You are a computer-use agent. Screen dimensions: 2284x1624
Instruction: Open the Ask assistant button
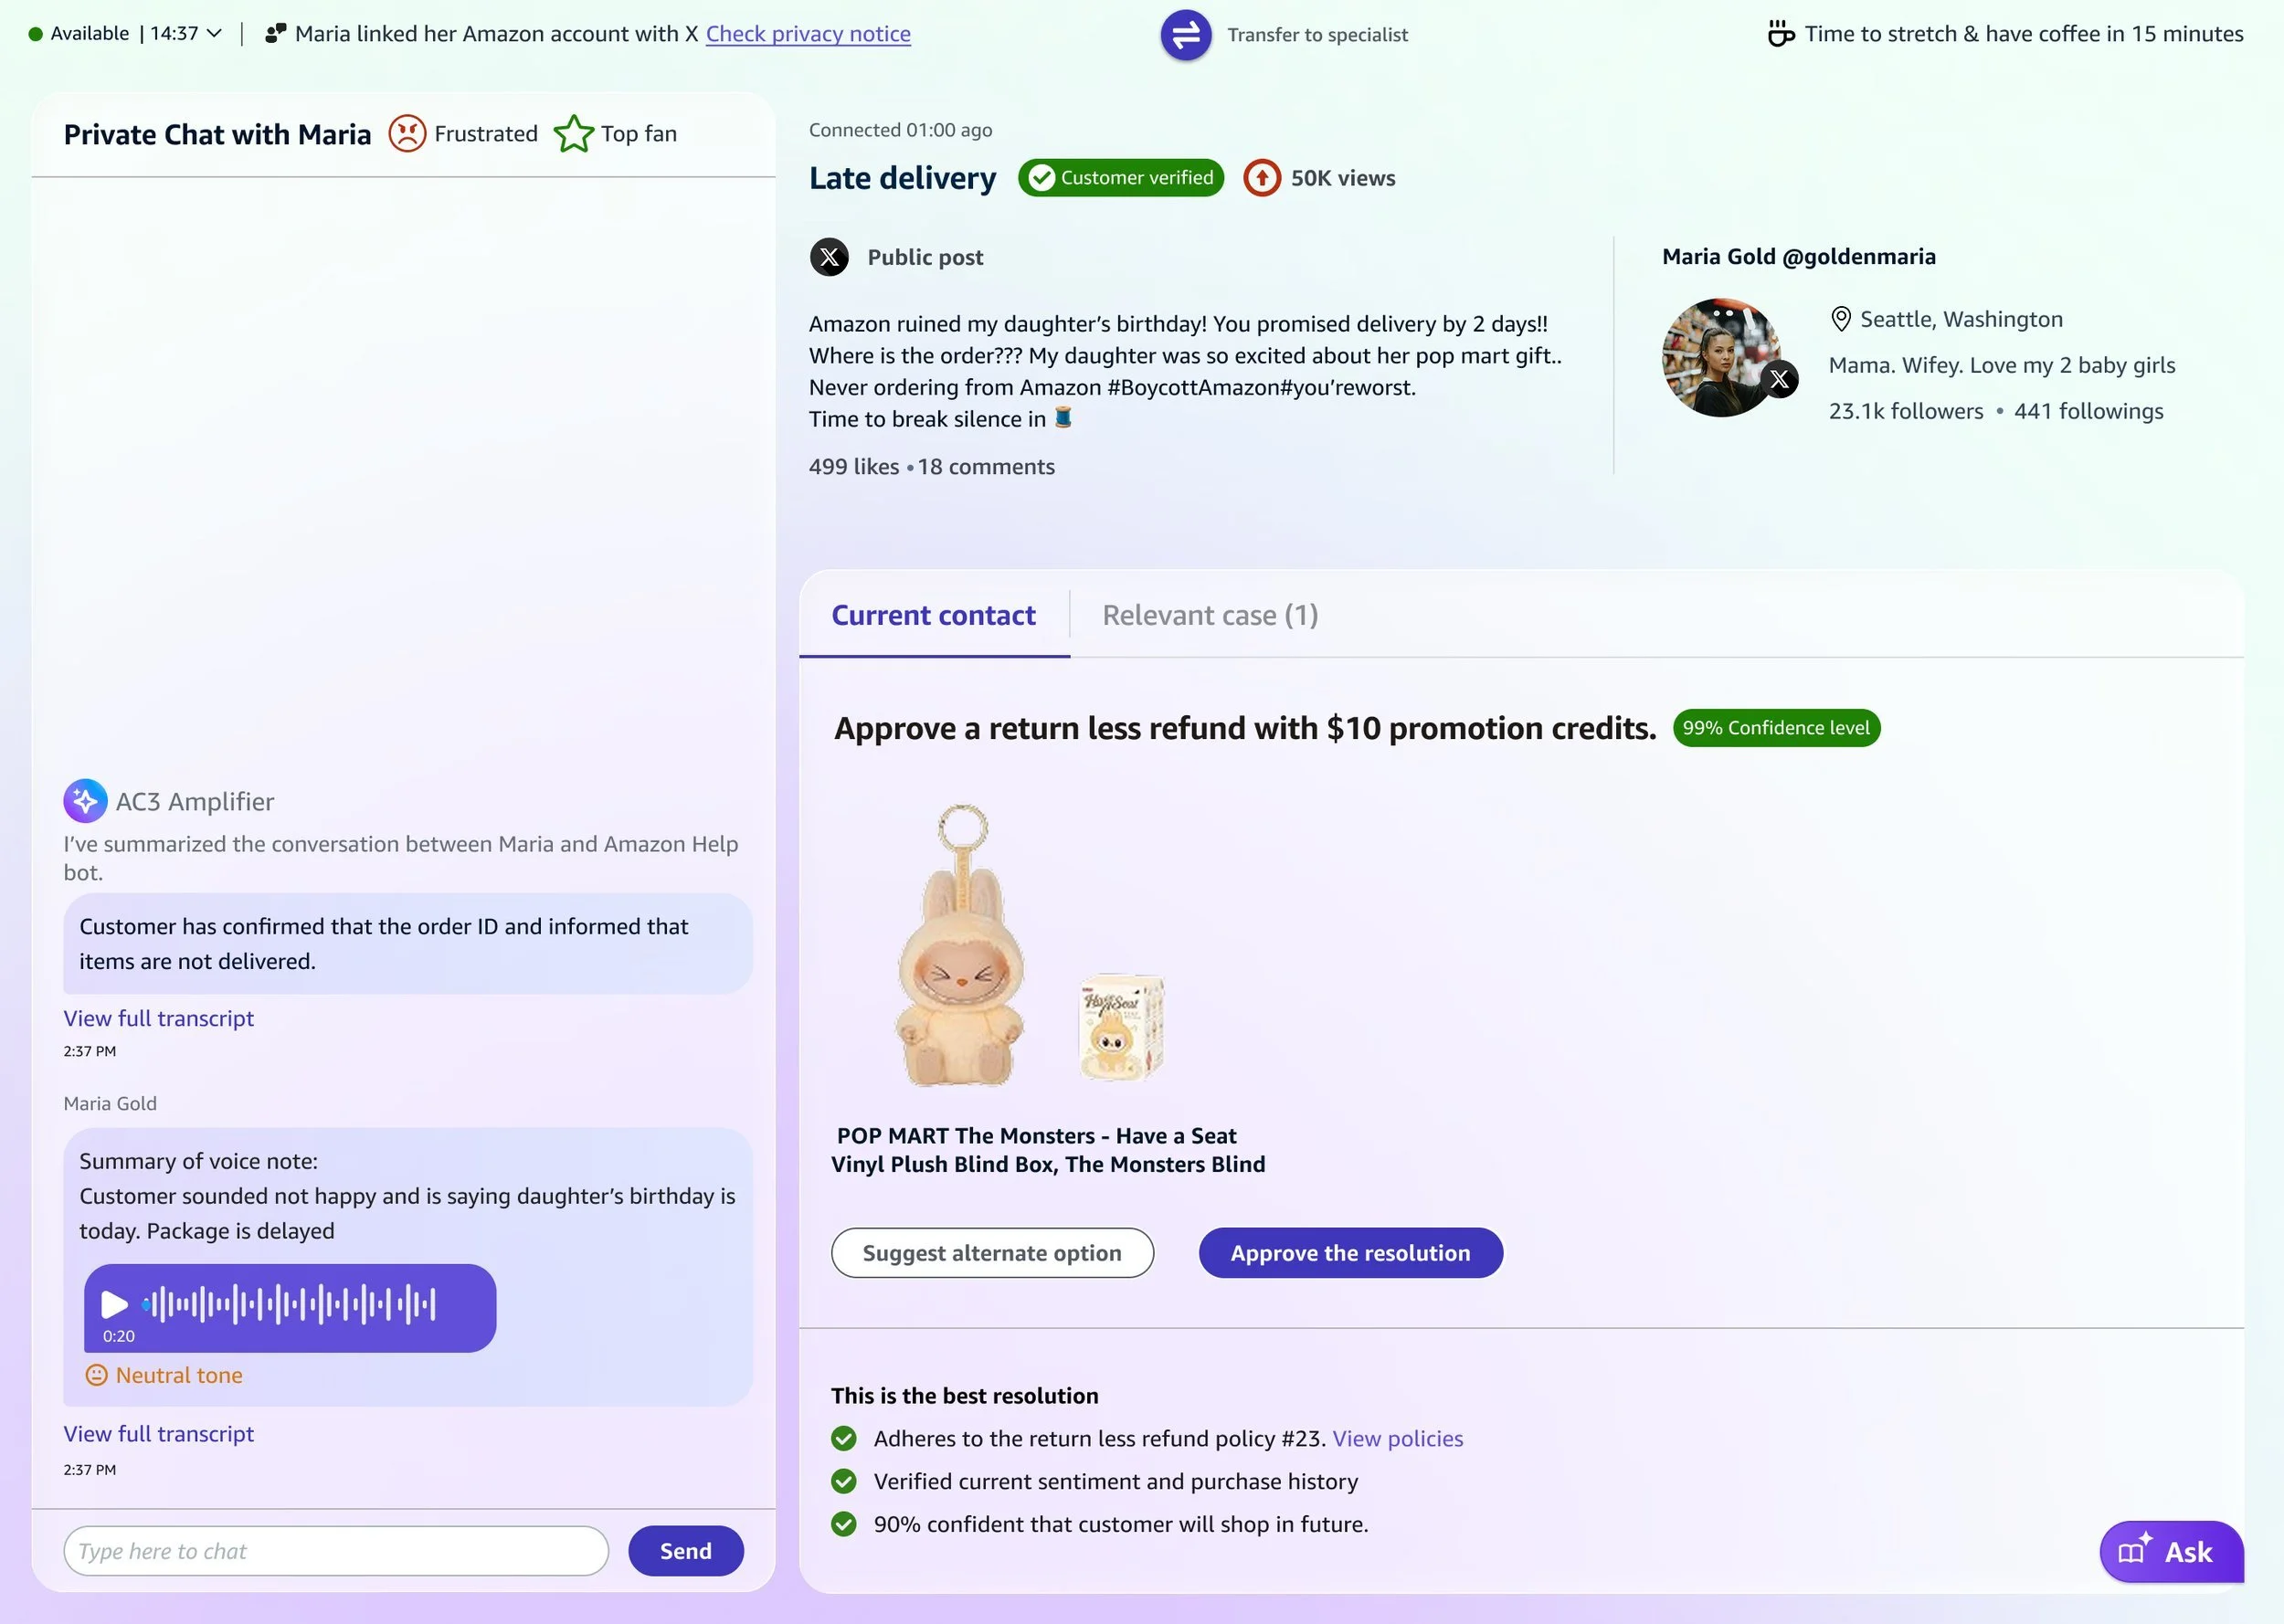(x=2171, y=1552)
